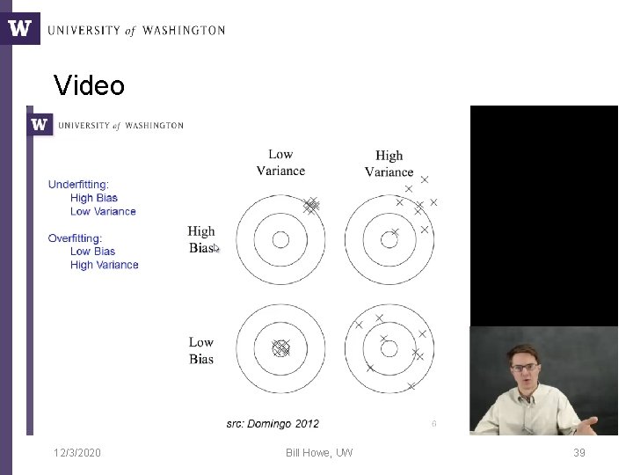Click the embedded 'UNIVERSITY of WASHINGTON' text in the video
633x475 pixels.
[120, 126]
